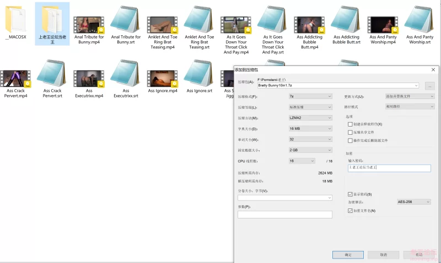Screen dimensions: 441x263
Task: Select Anal Tribute for Bunny.mp4 video file
Action: (x=89, y=25)
